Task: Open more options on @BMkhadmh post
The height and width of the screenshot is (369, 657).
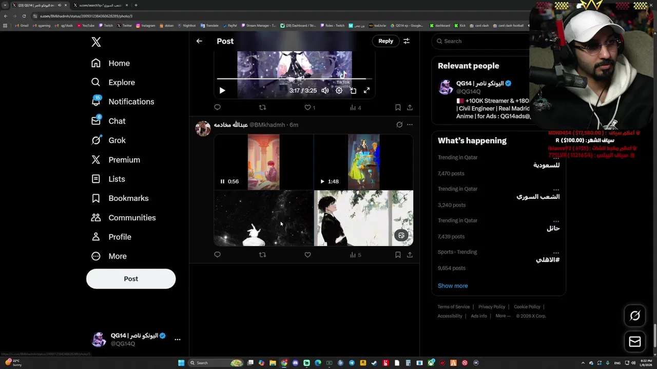Action: pos(410,125)
